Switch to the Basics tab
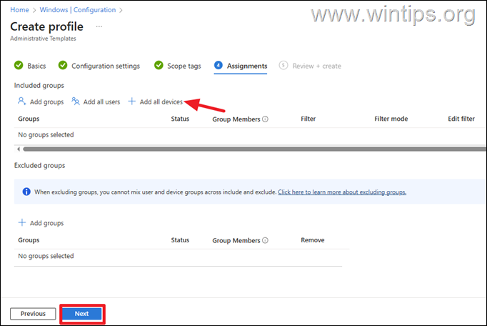This screenshot has width=487, height=326. click(36, 66)
